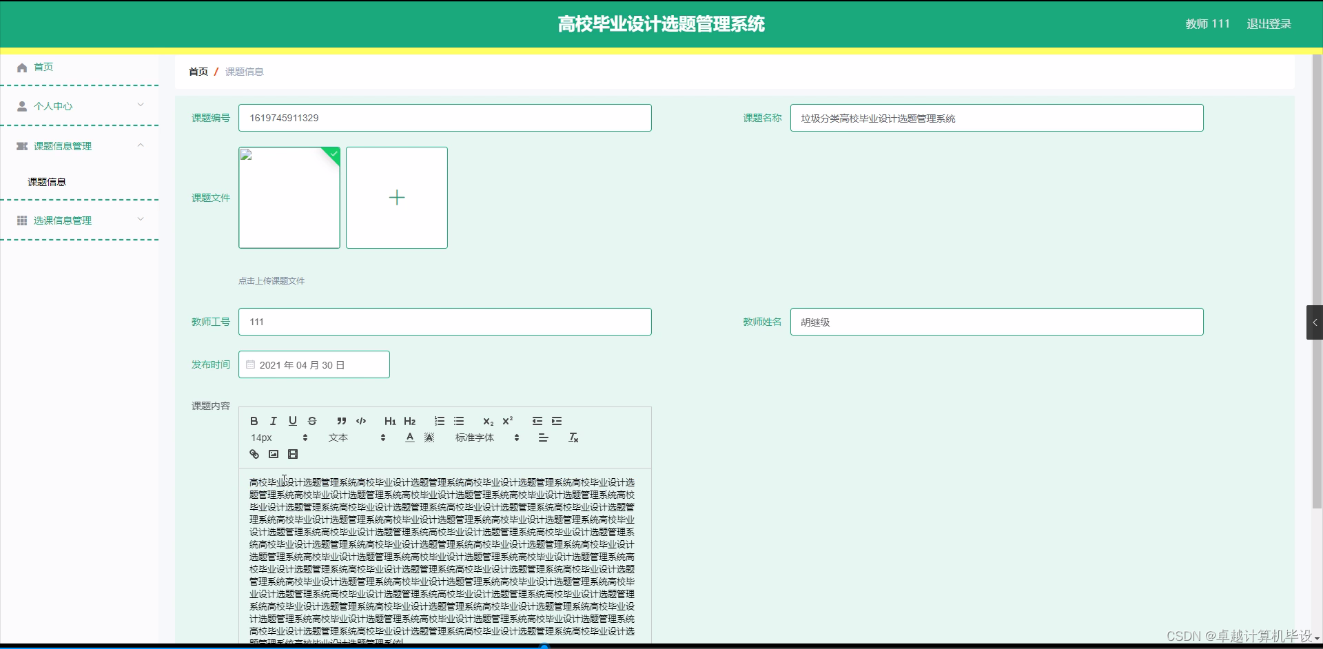Insert an image into the course content
This screenshot has height=649, width=1323.
coord(274,454)
